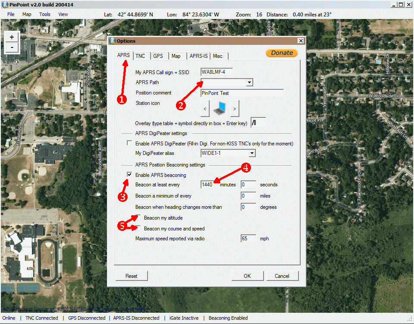Close the Options dialog
This screenshot has width=414, height=324.
[301, 41]
